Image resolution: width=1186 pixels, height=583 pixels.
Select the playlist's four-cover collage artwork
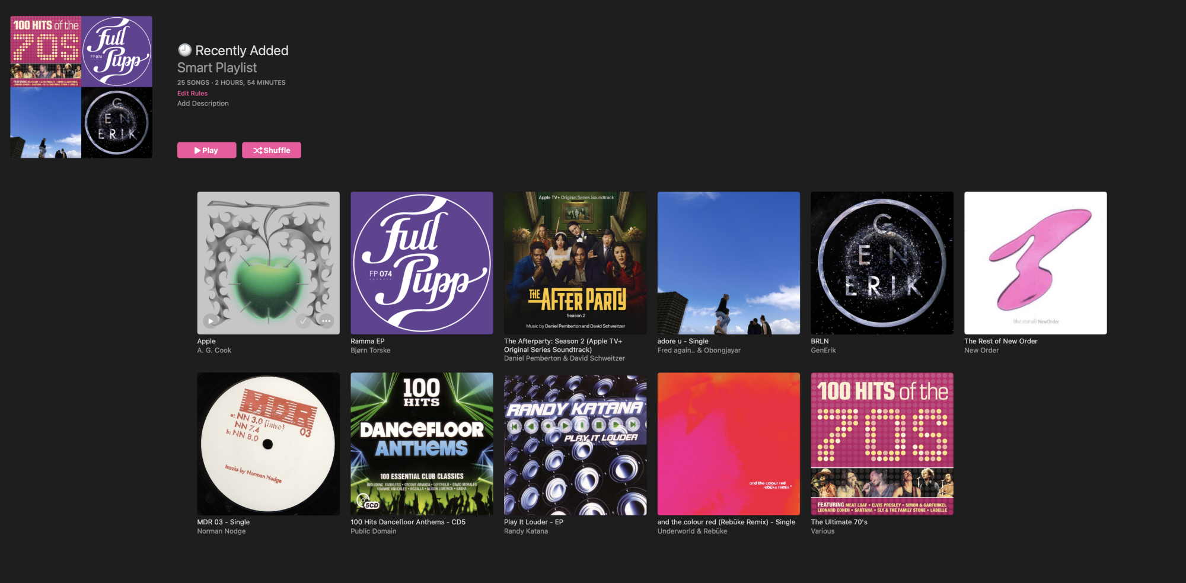[81, 87]
